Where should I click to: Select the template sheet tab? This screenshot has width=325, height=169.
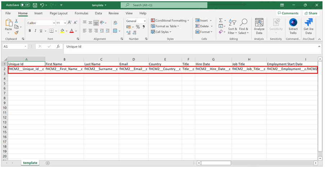point(30,163)
